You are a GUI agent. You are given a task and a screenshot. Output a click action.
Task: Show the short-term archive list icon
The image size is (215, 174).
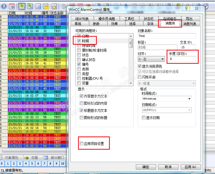[x=30, y=6]
